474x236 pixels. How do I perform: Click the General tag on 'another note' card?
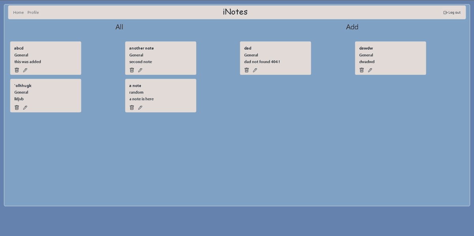[x=136, y=55]
